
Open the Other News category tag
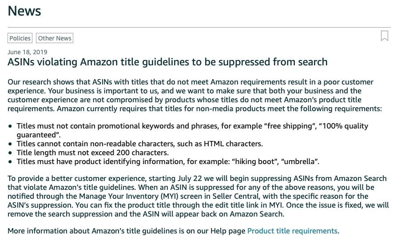pos(55,38)
